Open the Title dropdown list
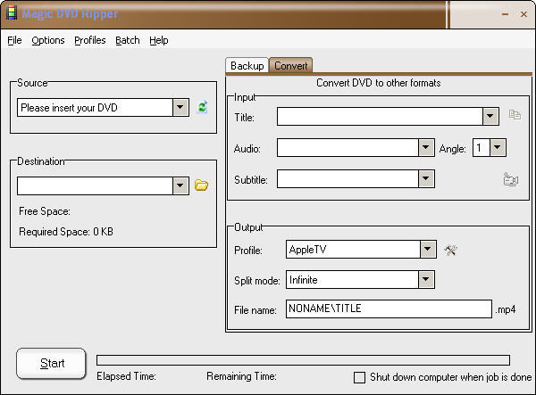Image resolution: width=536 pixels, height=395 pixels. tap(490, 116)
